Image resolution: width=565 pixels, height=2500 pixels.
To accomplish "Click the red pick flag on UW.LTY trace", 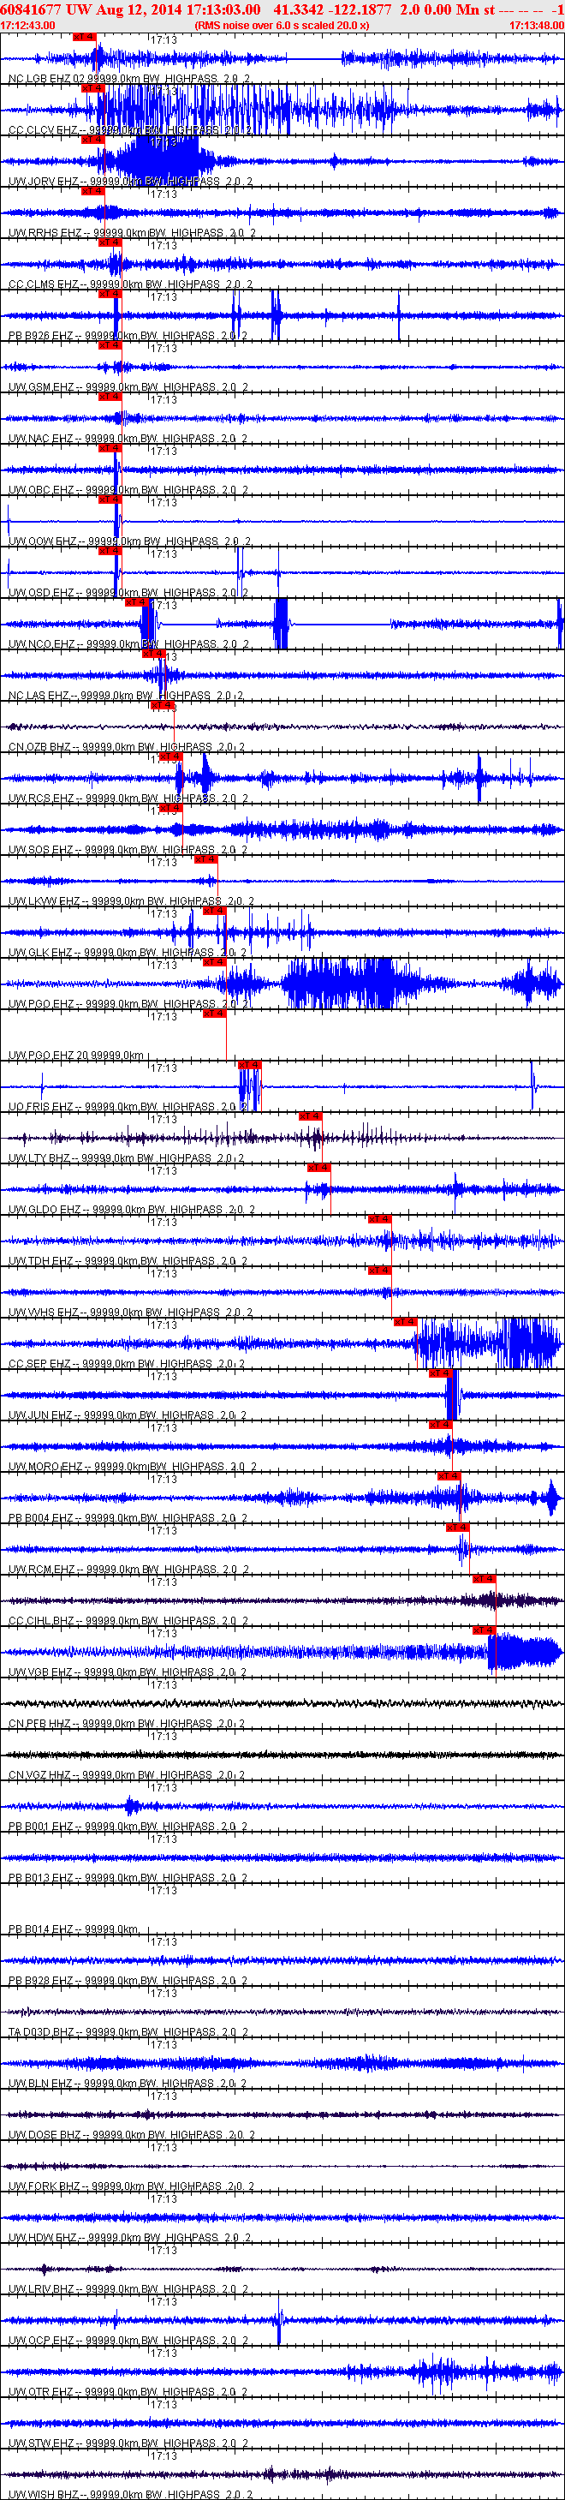I will [310, 1116].
